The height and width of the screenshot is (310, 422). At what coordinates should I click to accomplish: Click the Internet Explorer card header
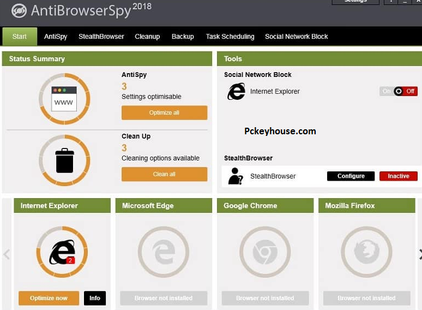62,206
